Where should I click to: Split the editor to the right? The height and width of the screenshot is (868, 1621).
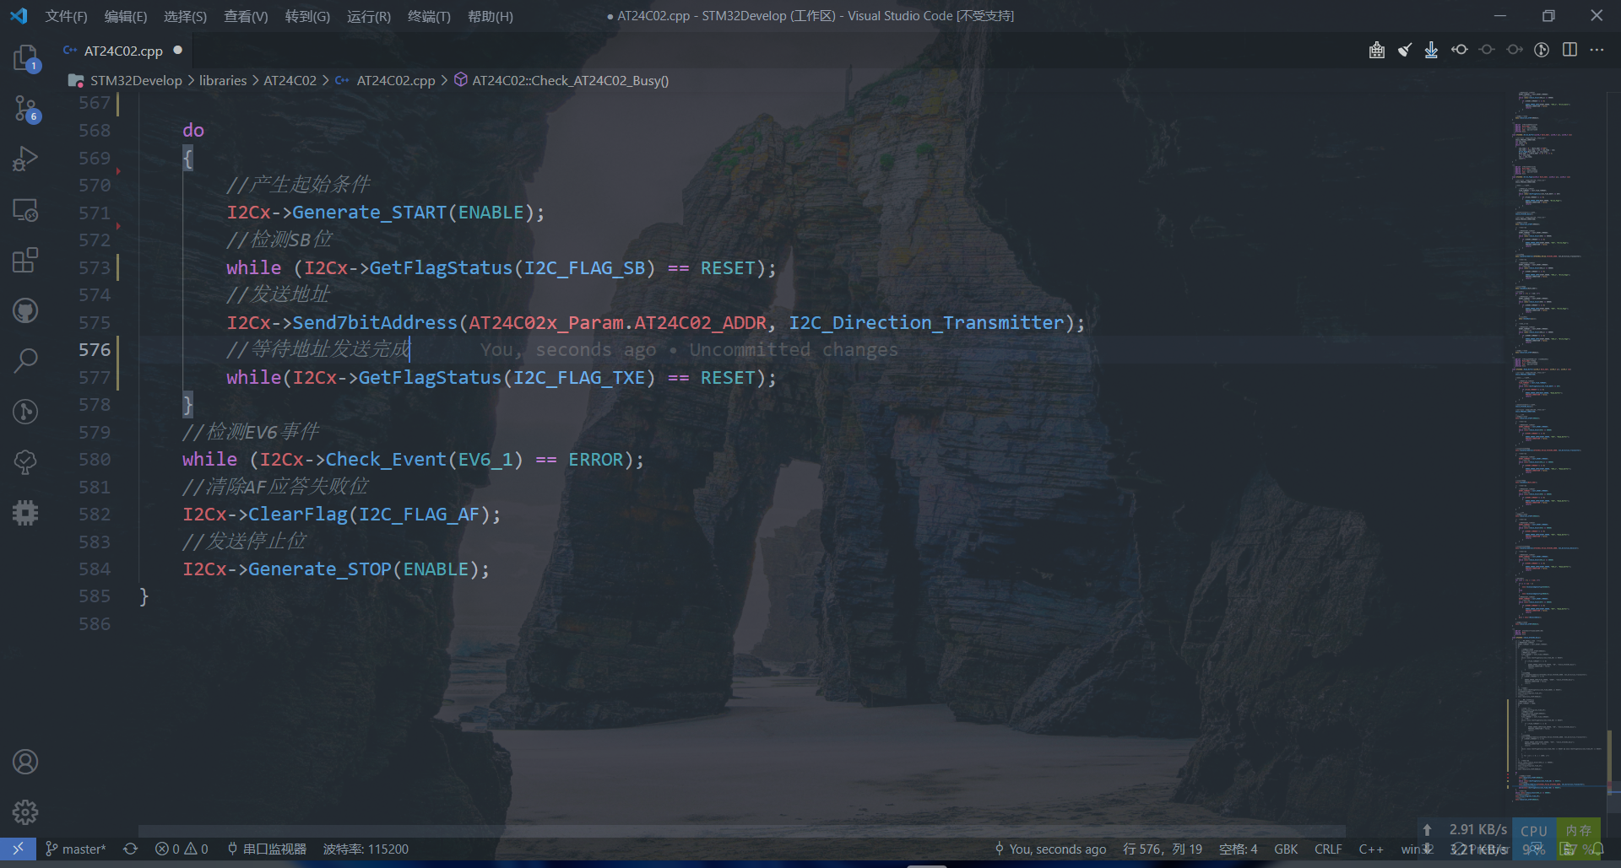[x=1569, y=50]
